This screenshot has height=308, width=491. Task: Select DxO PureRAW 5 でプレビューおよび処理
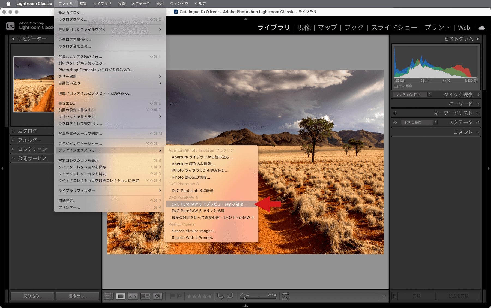coord(211,204)
